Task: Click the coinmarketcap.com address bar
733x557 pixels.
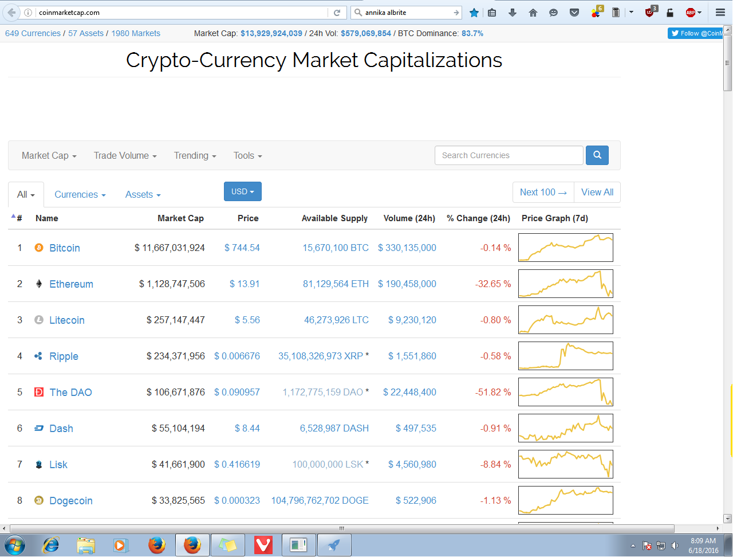Action: 182,12
